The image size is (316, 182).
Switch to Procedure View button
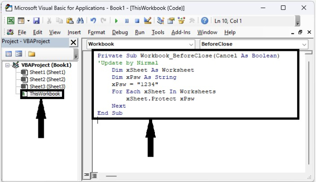[x=87, y=175]
